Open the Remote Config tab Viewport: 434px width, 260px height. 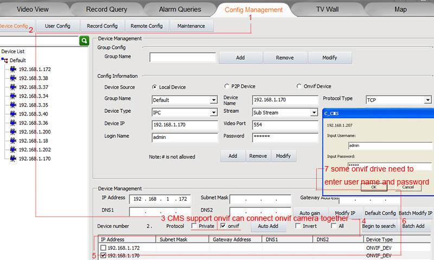146,26
